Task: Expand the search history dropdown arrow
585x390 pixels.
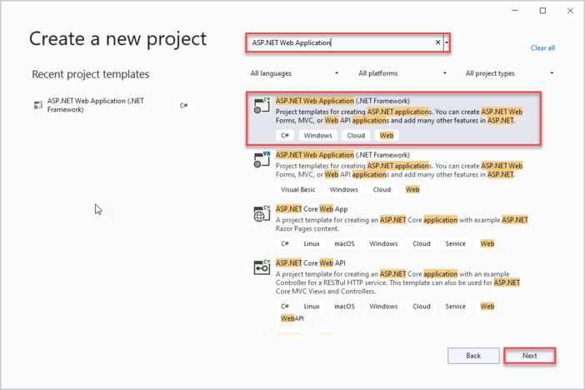Action: pyautogui.click(x=447, y=42)
